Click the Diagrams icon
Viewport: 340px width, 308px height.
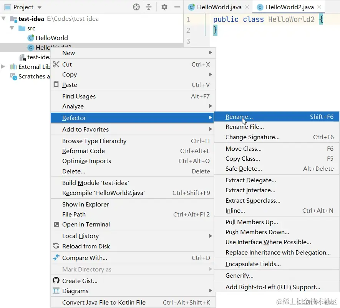pos(56,291)
